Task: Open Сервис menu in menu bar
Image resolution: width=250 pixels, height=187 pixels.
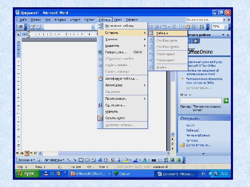Action: (89, 20)
